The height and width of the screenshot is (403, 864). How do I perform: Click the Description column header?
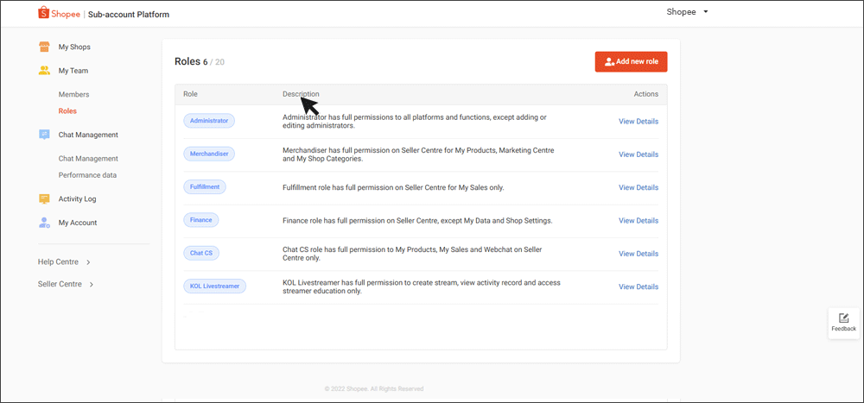tap(301, 94)
